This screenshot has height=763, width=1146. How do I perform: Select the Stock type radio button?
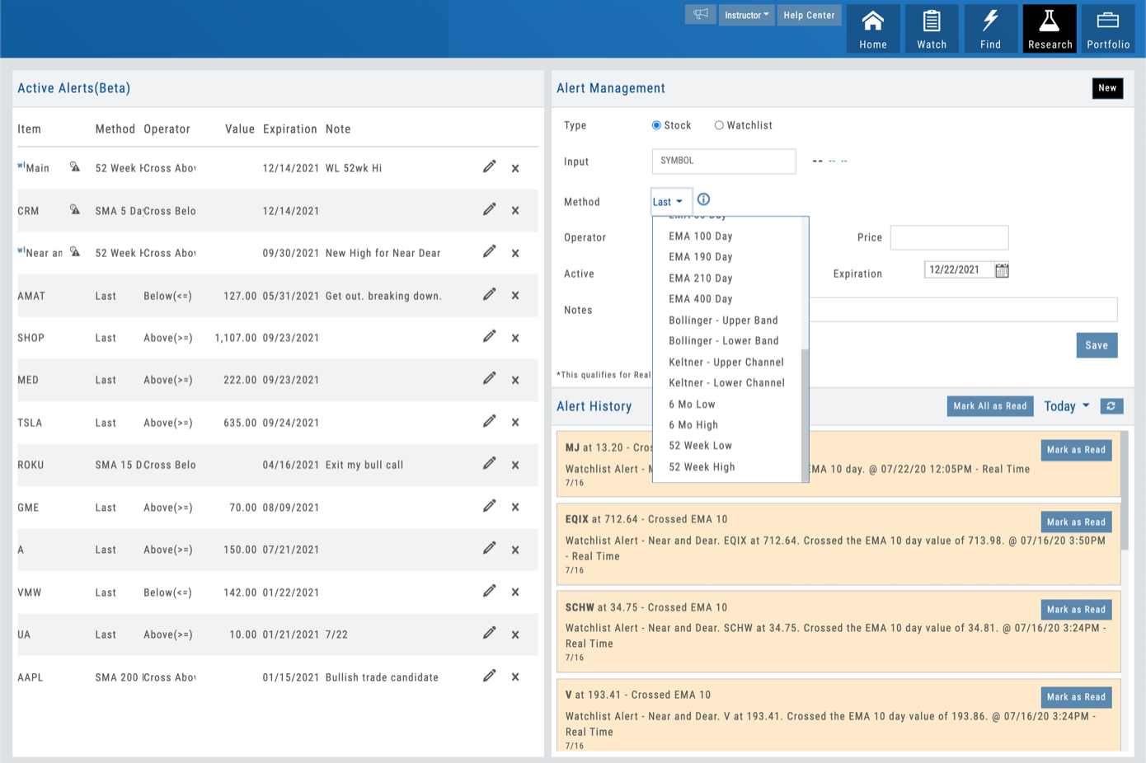(x=656, y=125)
